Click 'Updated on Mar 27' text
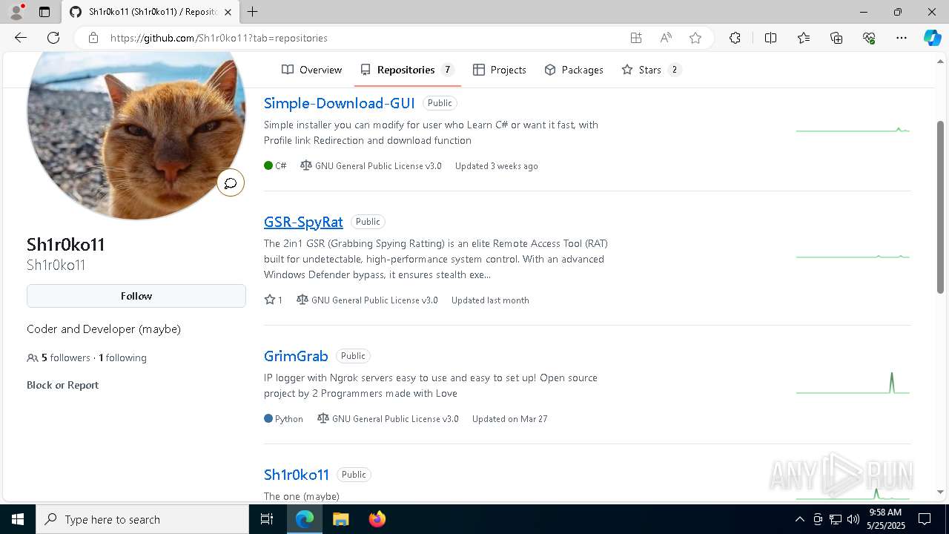The width and height of the screenshot is (949, 534). pyautogui.click(x=510, y=419)
